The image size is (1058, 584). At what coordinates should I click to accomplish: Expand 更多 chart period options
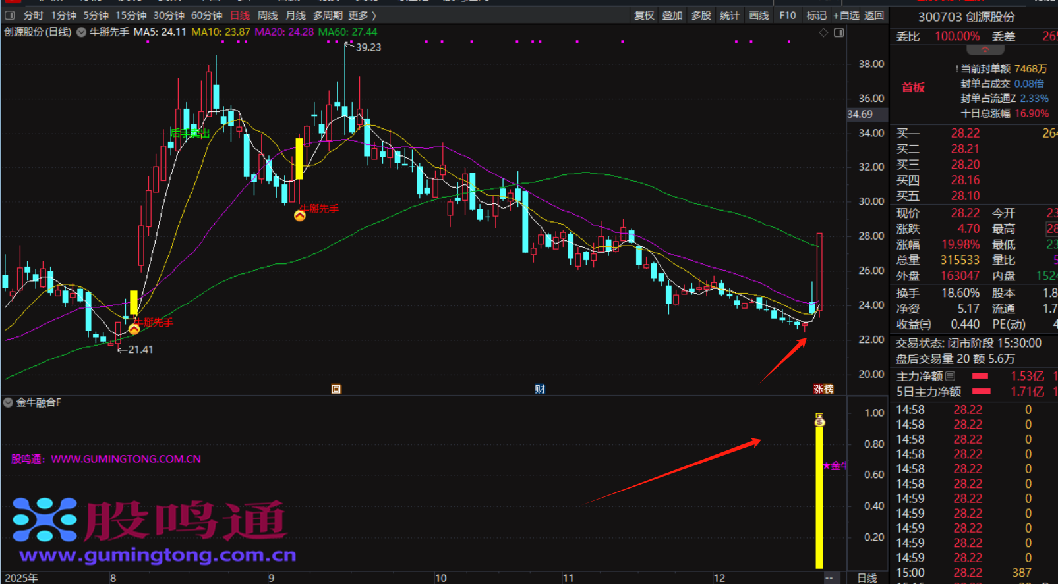tap(362, 15)
